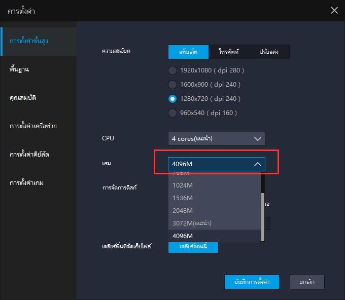The image size is (345, 300).
Task: Collapse the RAM dropdown showing 4096M
Action: click(217, 164)
